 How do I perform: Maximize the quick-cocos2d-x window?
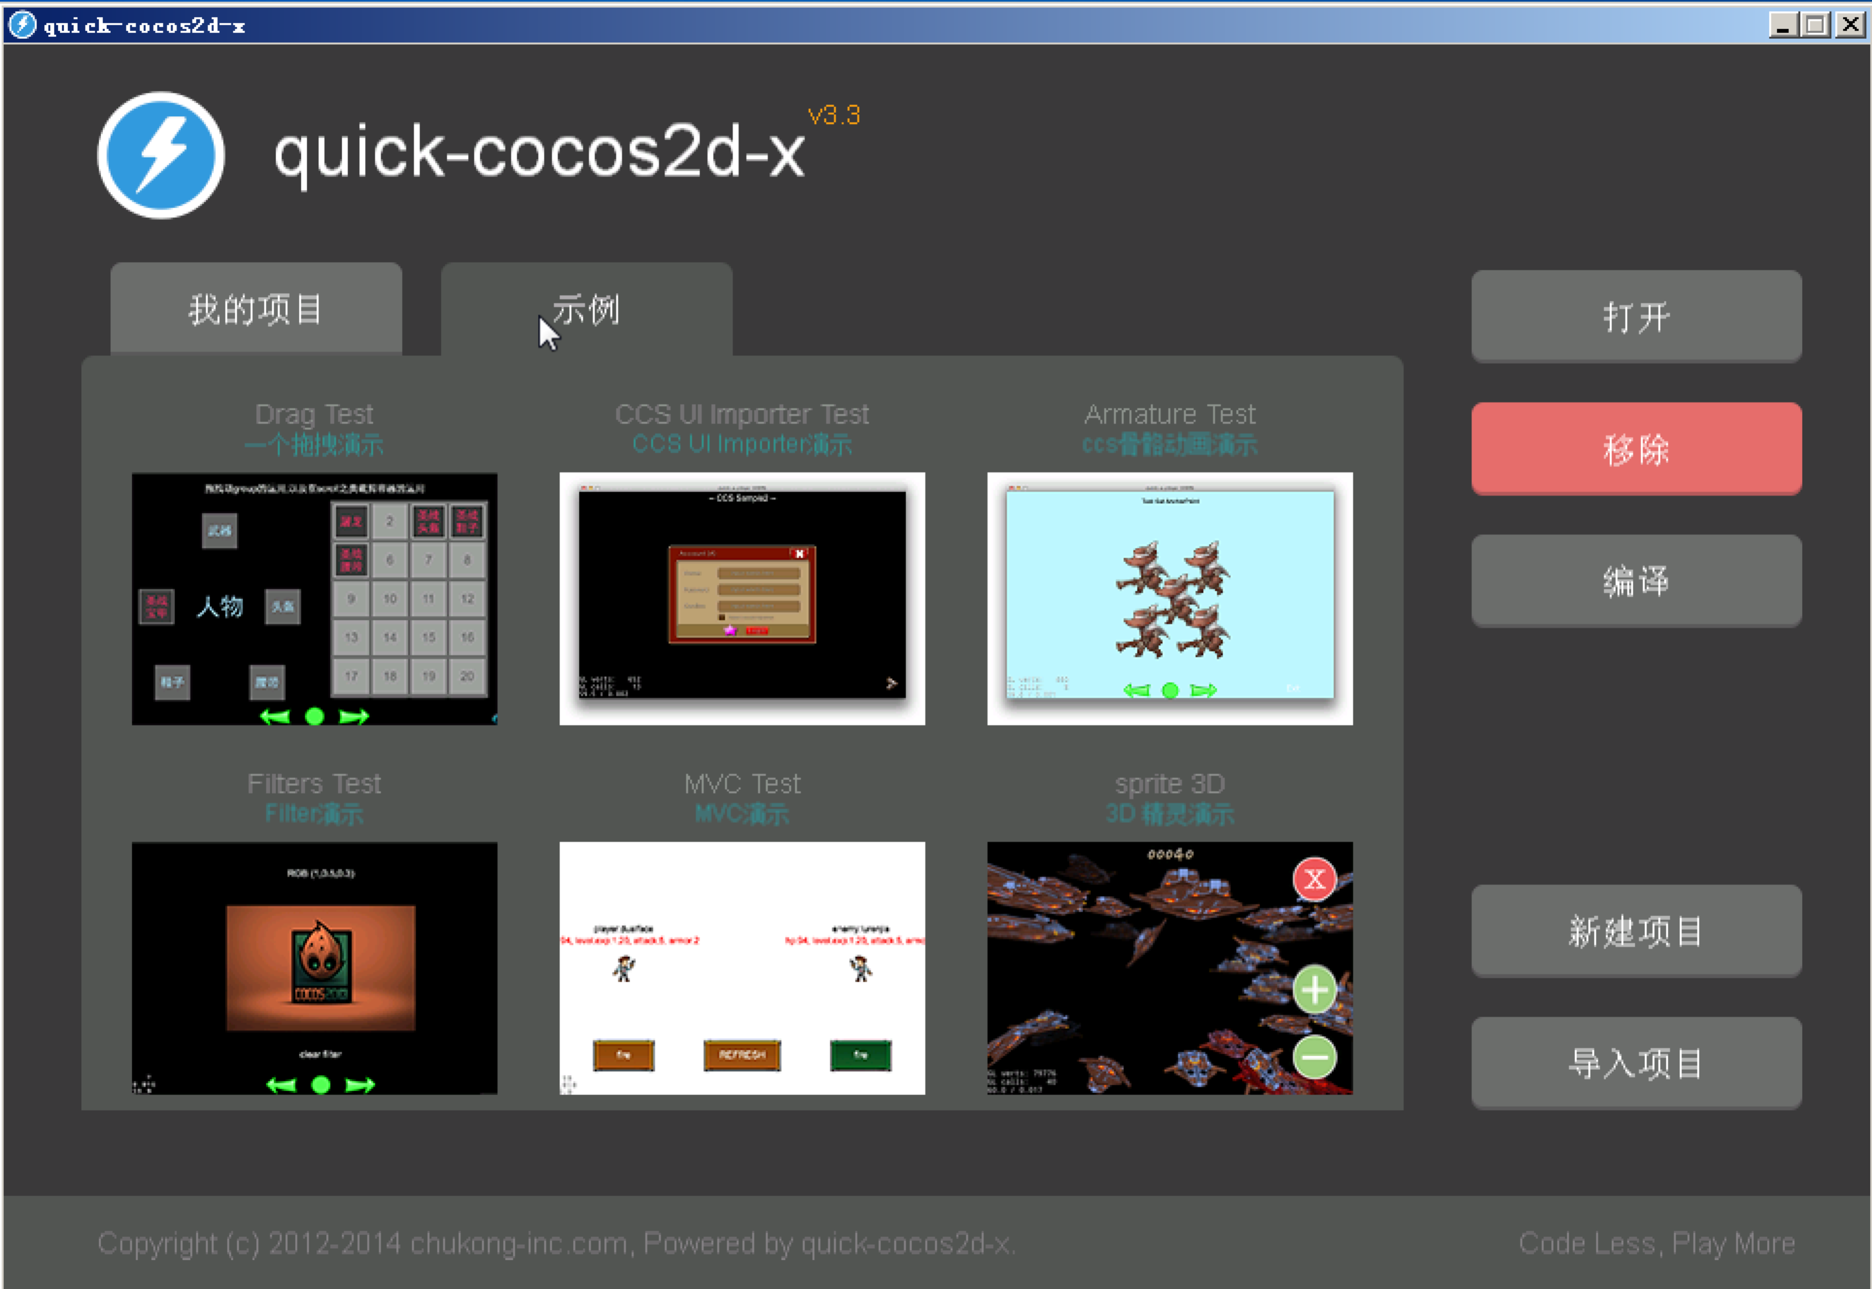1816,25
